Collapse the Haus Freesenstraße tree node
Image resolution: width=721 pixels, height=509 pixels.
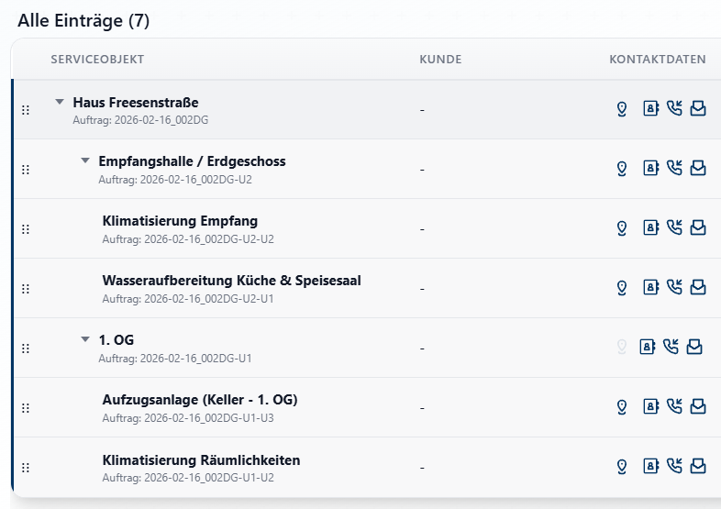click(60, 102)
